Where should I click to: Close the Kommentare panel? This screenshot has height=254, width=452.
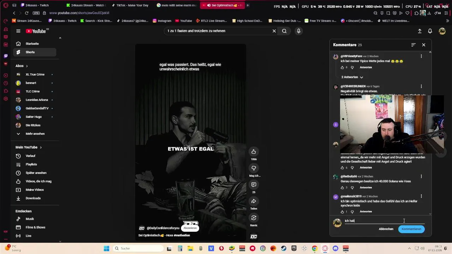(423, 45)
